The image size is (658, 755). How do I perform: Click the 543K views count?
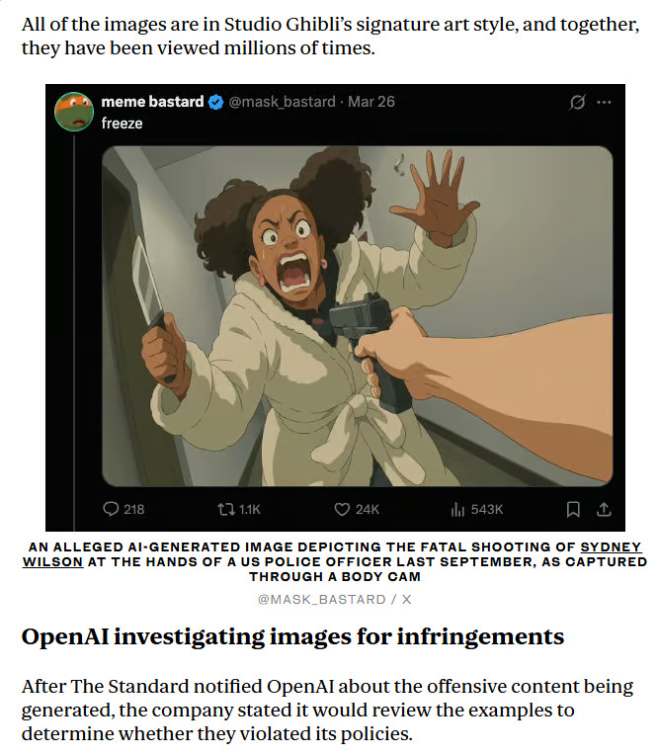point(487,510)
